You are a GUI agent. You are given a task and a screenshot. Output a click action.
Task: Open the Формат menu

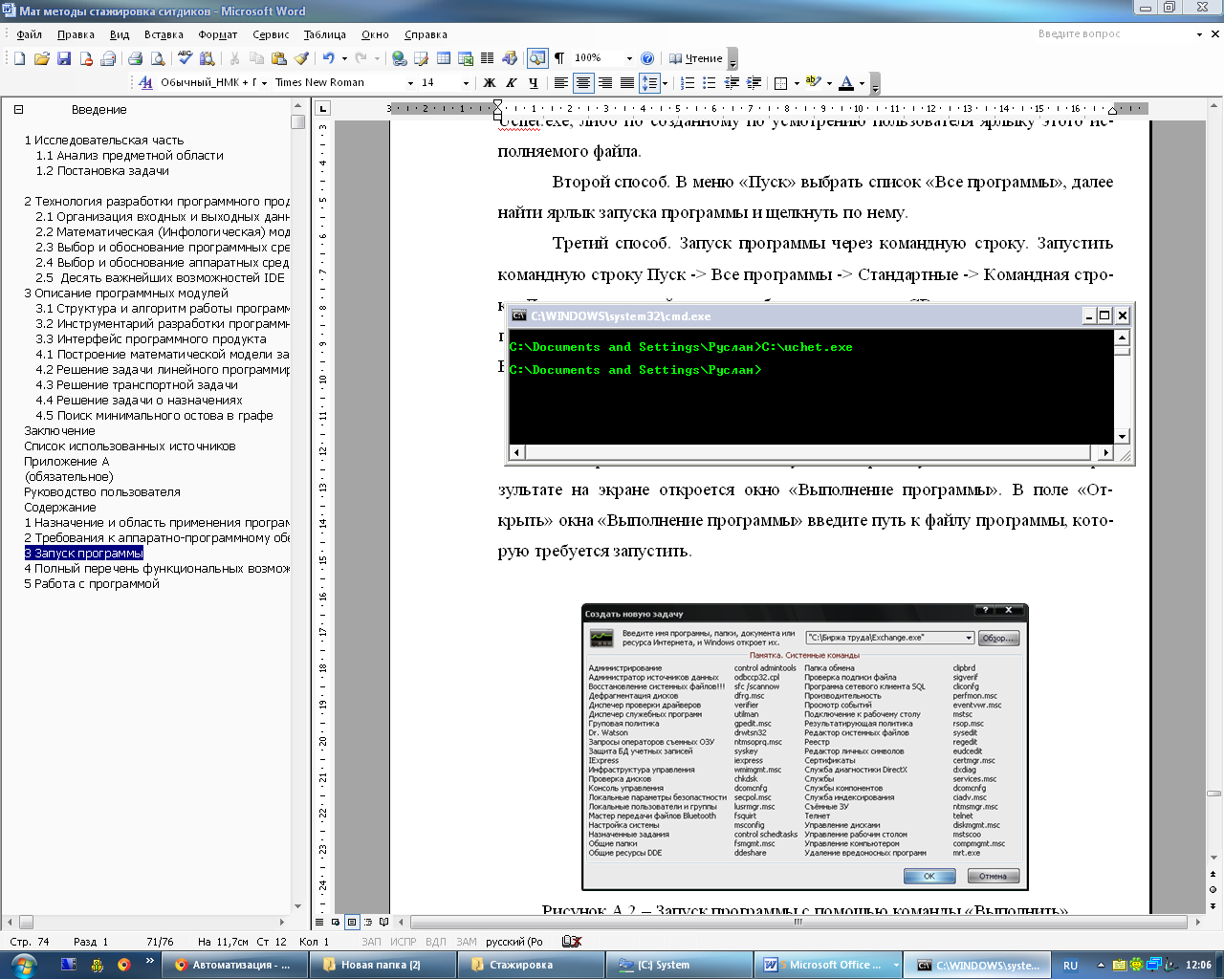pyautogui.click(x=217, y=34)
